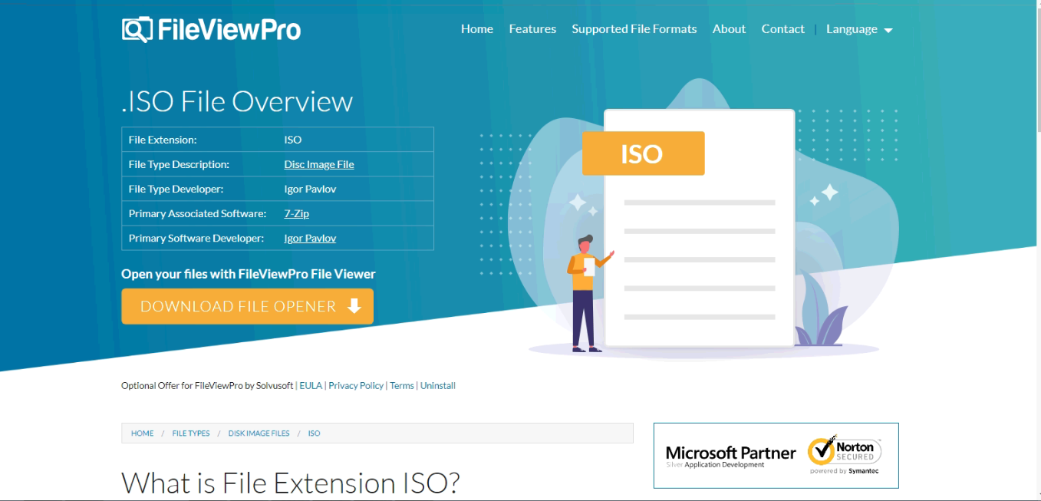Open the 7-Zip software link
The height and width of the screenshot is (501, 1041).
pos(297,213)
